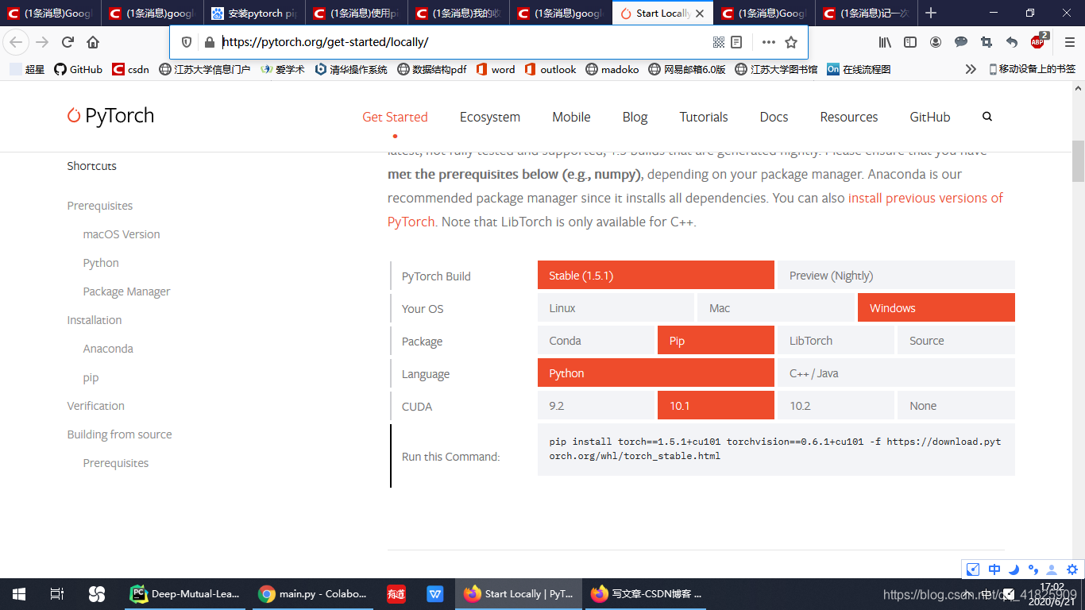Click the PyTorch logo
Screen dimensions: 1085x610
tap(110, 116)
